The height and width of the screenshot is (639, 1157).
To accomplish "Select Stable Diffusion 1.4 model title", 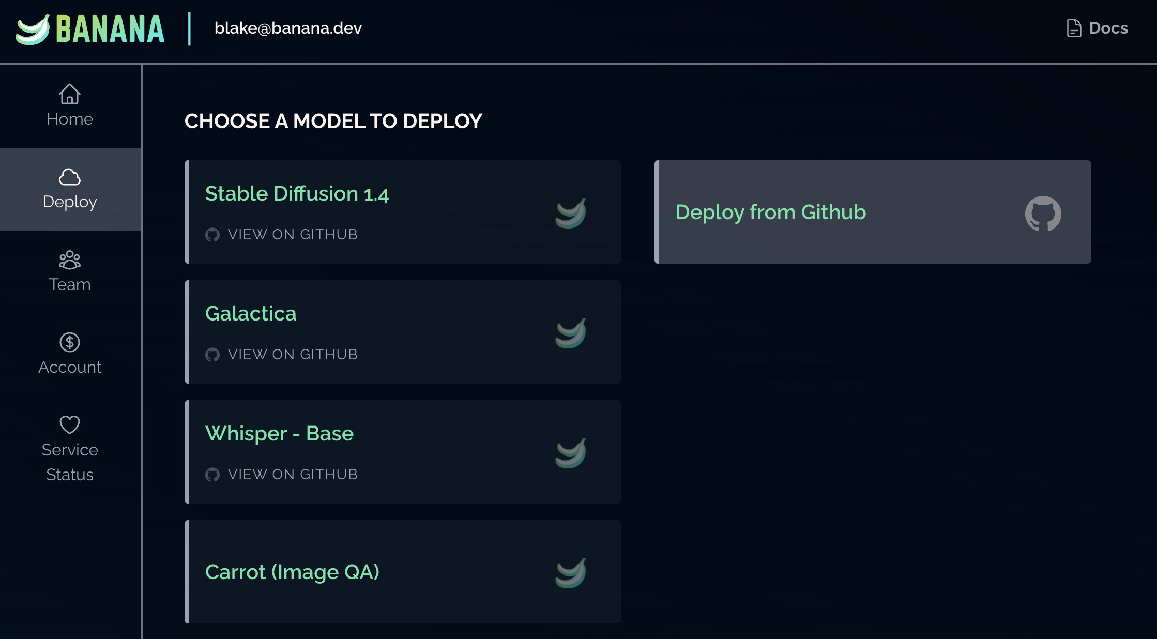I will pyautogui.click(x=297, y=194).
